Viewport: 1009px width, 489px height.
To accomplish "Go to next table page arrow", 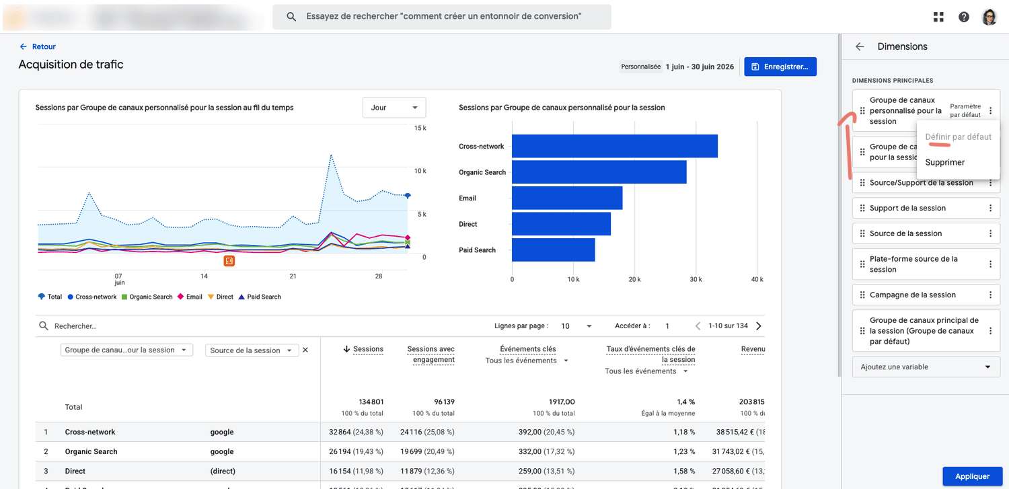I will click(x=759, y=326).
